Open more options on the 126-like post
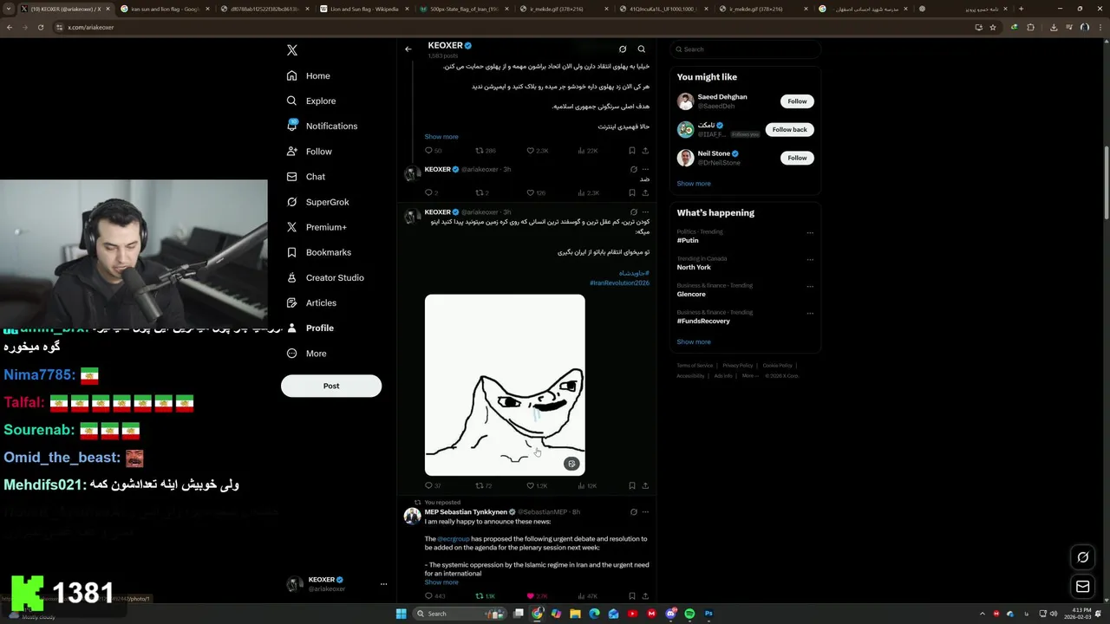 click(645, 169)
